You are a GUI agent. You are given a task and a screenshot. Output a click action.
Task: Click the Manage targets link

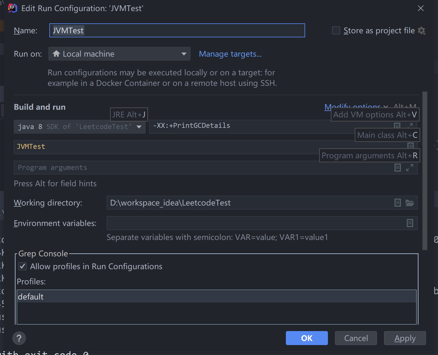pos(230,54)
